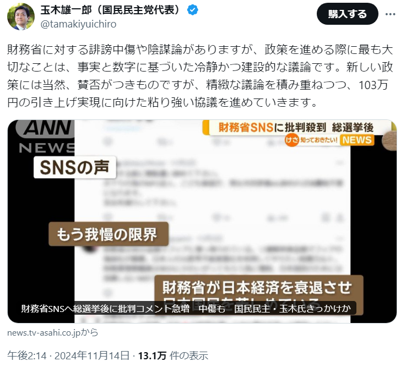Click the もう我慢の限界 caption box

(109, 234)
